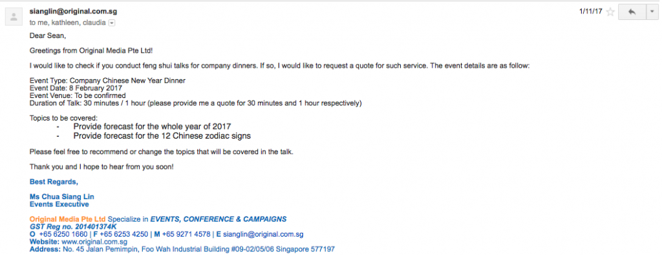Click the 1/11/17 date stamp
Viewport: 662px width, 256px height.
(x=591, y=12)
